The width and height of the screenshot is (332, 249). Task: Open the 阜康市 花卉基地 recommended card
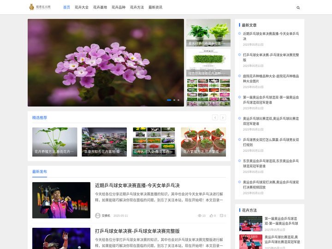point(104,142)
